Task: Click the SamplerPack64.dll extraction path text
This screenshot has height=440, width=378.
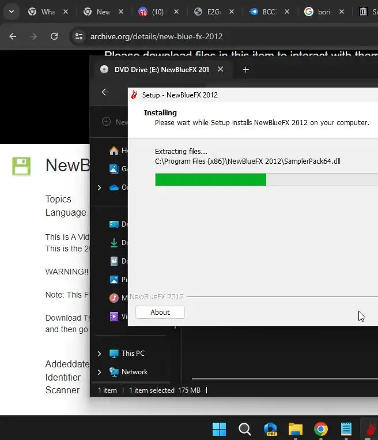Action: click(248, 161)
